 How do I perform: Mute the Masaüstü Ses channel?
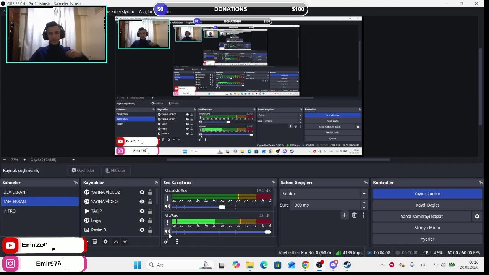[167, 207]
